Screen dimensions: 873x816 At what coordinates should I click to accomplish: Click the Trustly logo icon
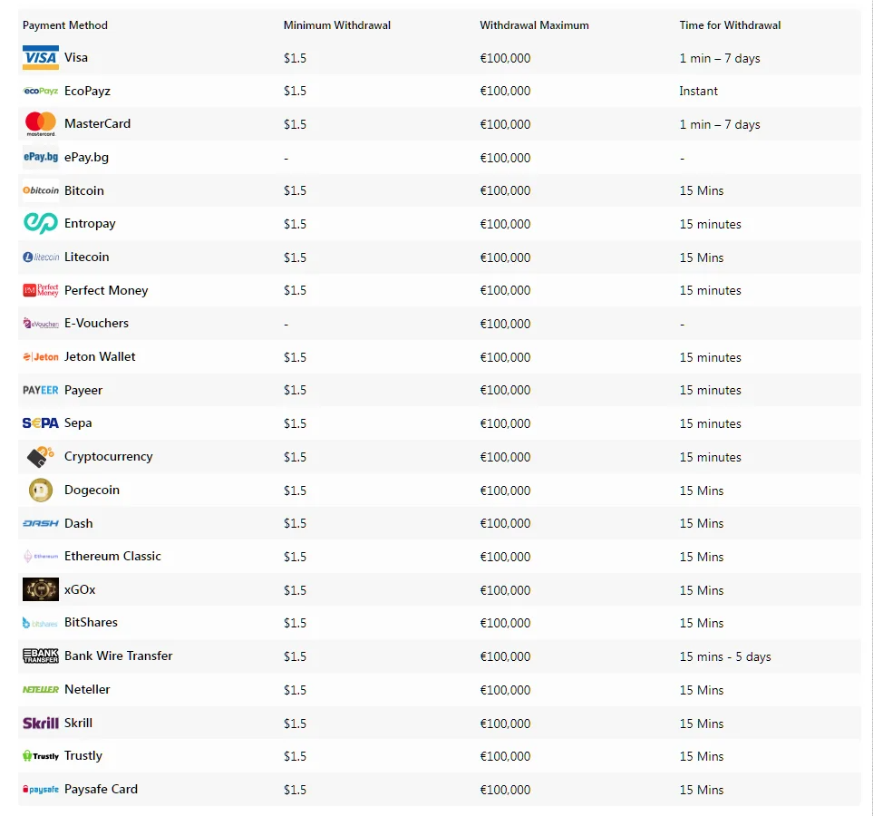click(x=41, y=756)
